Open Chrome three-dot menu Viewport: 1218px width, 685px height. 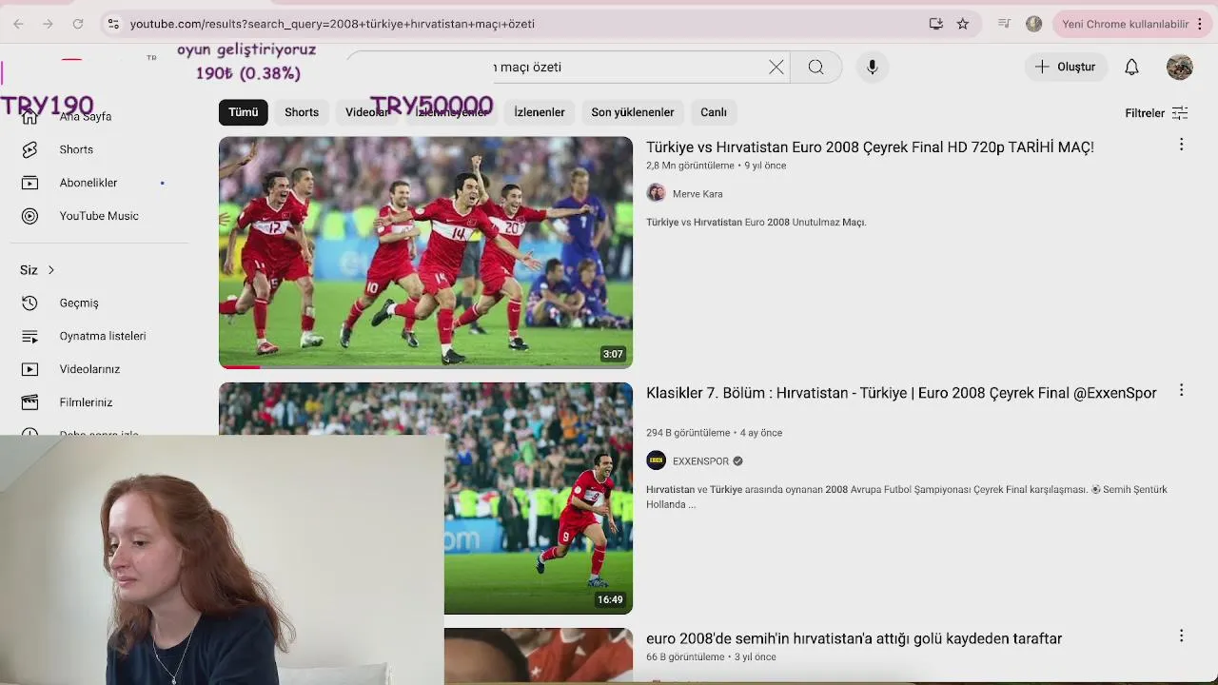[x=1200, y=24]
